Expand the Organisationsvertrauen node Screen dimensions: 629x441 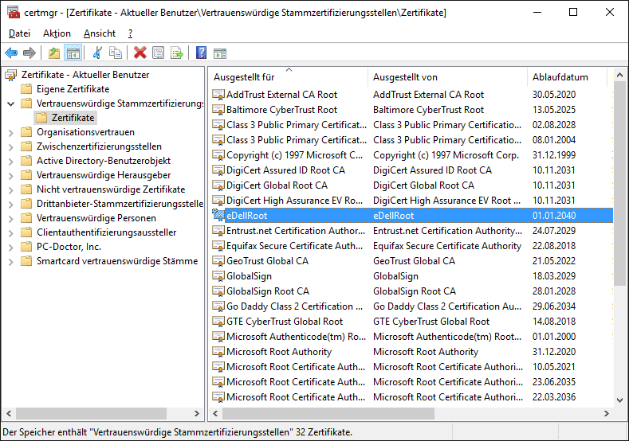point(11,133)
